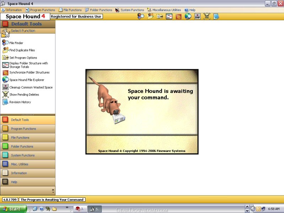Show hidden system tray icons arrow

253,209
